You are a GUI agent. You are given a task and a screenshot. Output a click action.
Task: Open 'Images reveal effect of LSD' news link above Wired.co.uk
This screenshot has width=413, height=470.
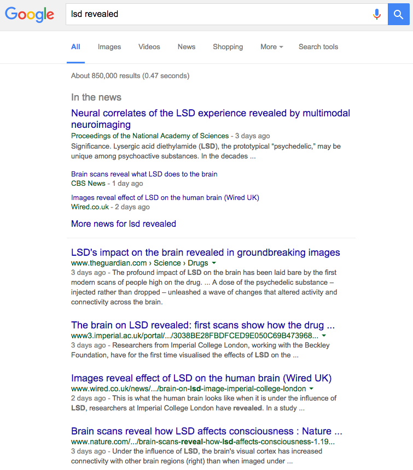165,197
